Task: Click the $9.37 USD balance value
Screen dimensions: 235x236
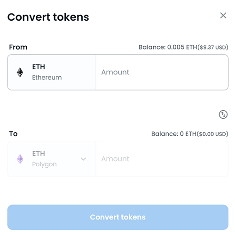Action: pyautogui.click(x=213, y=47)
